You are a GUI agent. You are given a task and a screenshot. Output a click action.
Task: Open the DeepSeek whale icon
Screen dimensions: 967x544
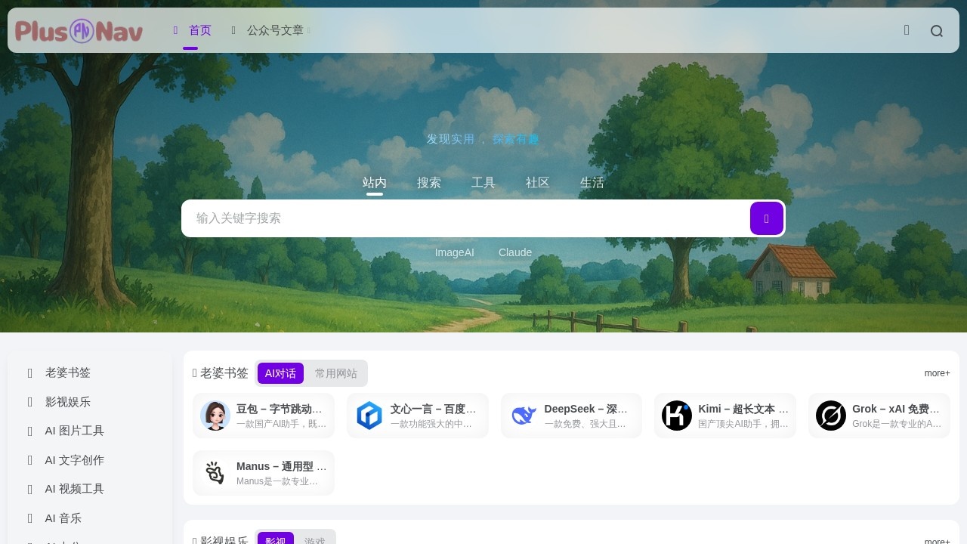pos(524,416)
